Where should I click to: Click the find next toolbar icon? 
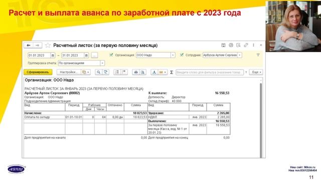[106, 72]
